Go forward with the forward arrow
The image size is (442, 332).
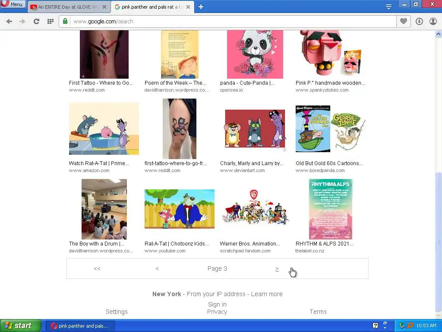pos(22,22)
